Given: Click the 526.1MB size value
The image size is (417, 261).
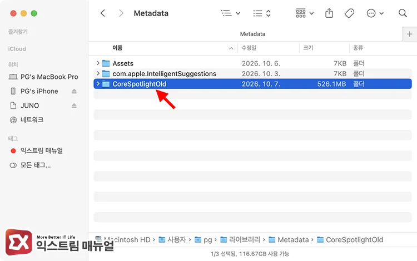Looking at the screenshot, I should tap(331, 84).
